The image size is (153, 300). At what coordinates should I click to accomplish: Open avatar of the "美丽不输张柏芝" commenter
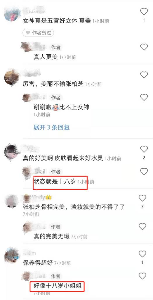[x=11, y=78]
